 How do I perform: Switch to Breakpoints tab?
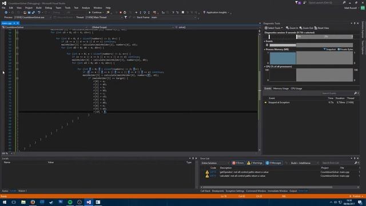pyautogui.click(x=218, y=191)
